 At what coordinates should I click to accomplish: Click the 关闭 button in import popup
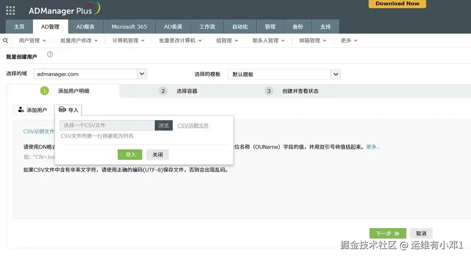158,155
